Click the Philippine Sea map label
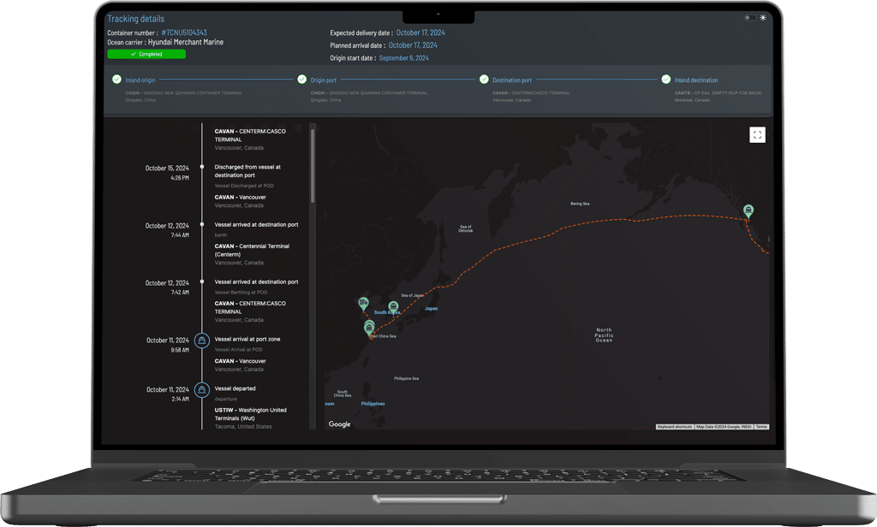Image resolution: width=877 pixels, height=527 pixels. [406, 378]
